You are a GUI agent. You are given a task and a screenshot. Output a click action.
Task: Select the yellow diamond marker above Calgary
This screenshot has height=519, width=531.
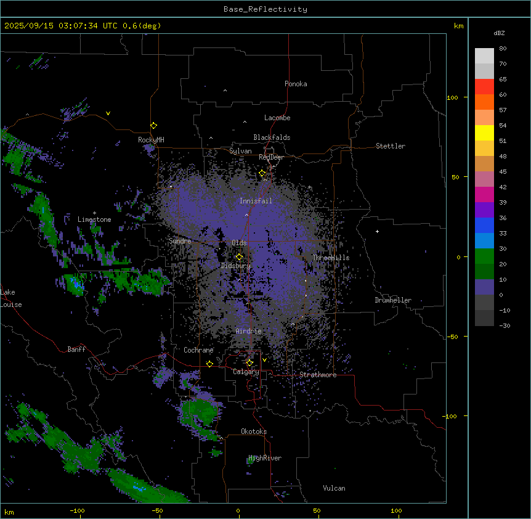[249, 363]
